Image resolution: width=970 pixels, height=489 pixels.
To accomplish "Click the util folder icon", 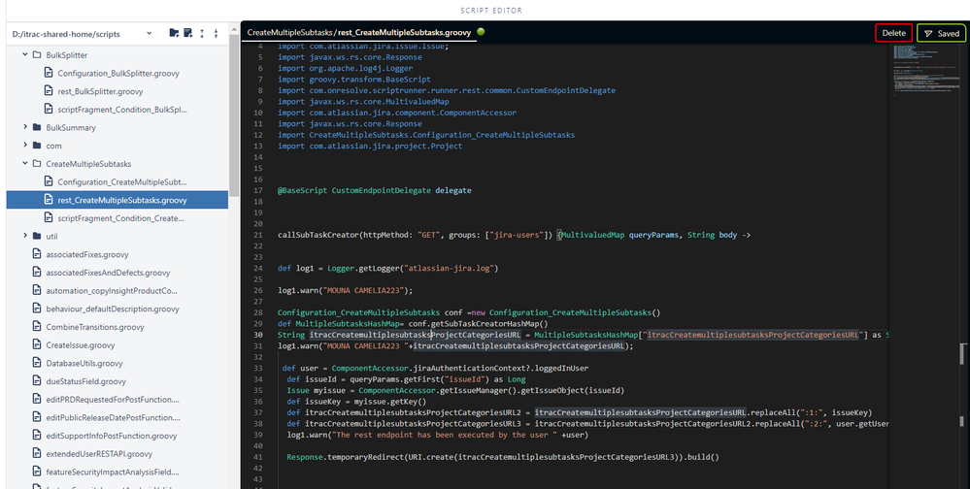I will pyautogui.click(x=37, y=236).
